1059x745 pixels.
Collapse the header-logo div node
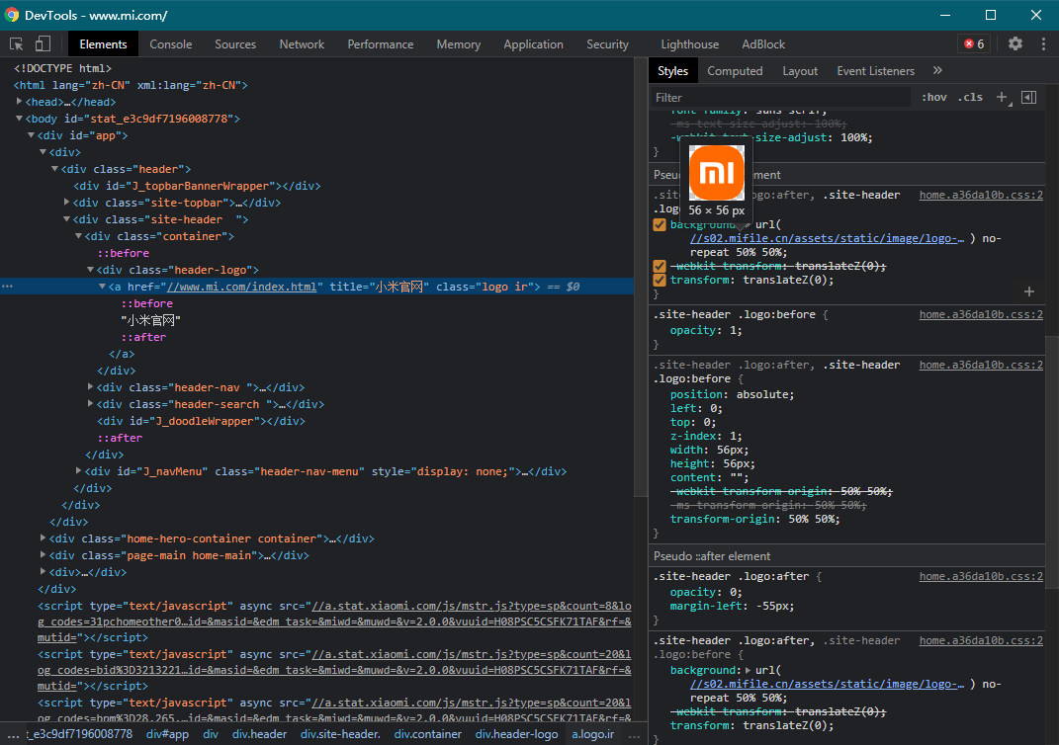point(91,270)
